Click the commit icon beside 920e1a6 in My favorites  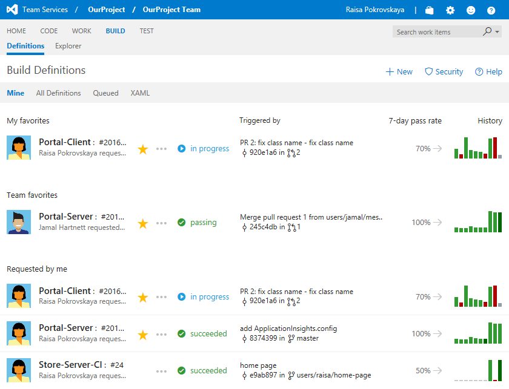(244, 152)
